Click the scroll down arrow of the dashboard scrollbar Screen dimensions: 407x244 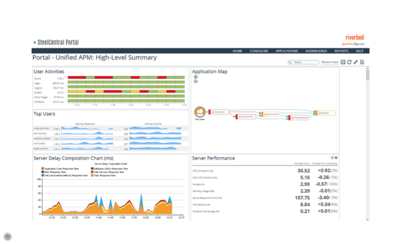click(368, 219)
